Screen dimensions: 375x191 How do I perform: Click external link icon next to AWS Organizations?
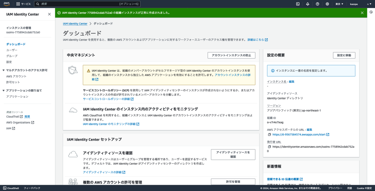pyautogui.click(x=33, y=123)
